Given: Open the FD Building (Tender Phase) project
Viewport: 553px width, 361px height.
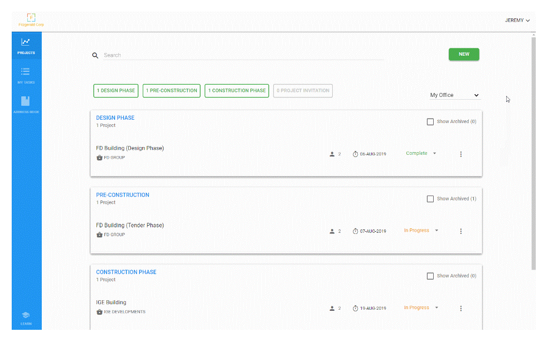Looking at the screenshot, I should (130, 225).
